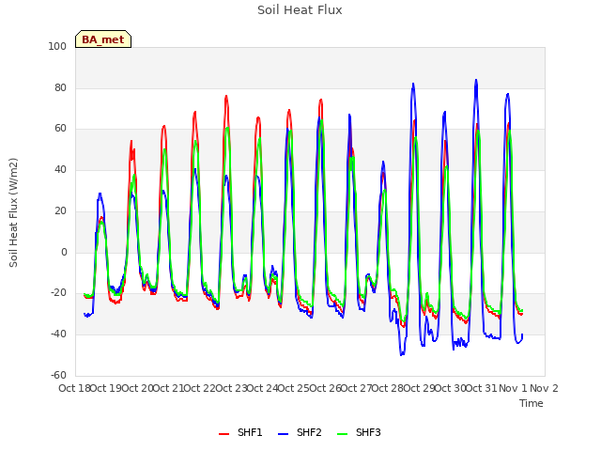This screenshot has height=451, width=601.
Task: Click the y-axis tick label -60
Action: (x=58, y=375)
